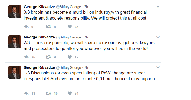191x100 pixels.
Task: Expand options chevron on the 2/3 tweet
Action: (x=158, y=37)
